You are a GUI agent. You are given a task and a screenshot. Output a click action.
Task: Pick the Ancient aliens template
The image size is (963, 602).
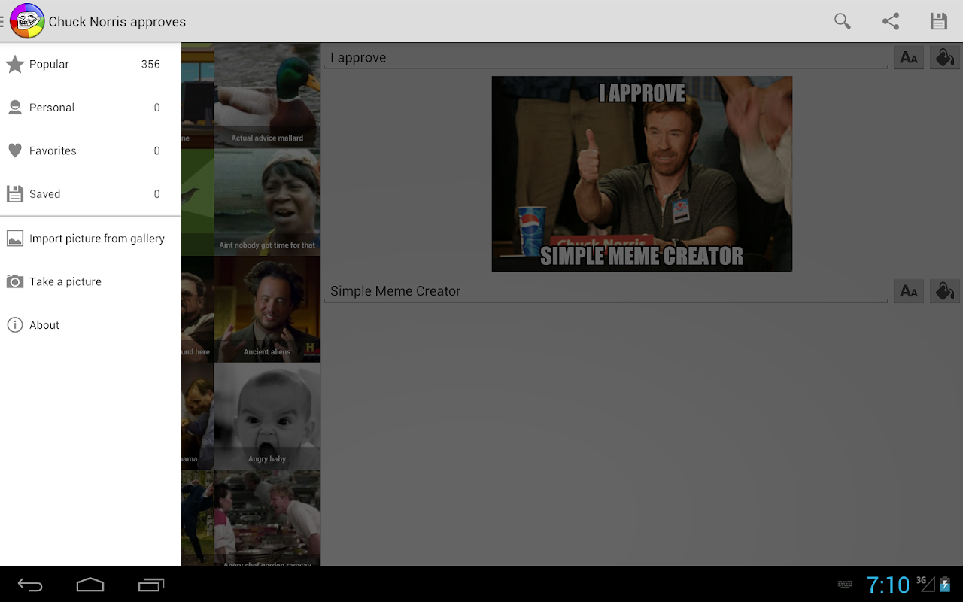[x=267, y=309]
